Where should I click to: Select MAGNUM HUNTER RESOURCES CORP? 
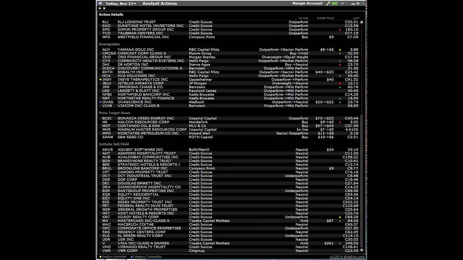point(152,130)
